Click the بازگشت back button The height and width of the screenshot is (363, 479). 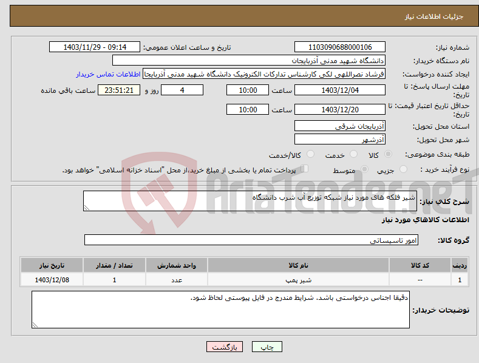225,347
